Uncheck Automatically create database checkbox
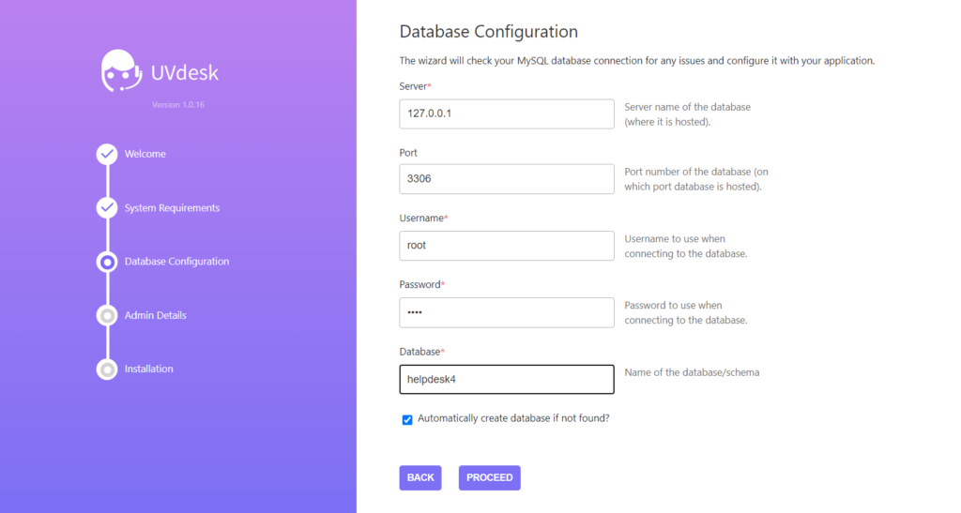The width and height of the screenshot is (961, 513). [407, 419]
